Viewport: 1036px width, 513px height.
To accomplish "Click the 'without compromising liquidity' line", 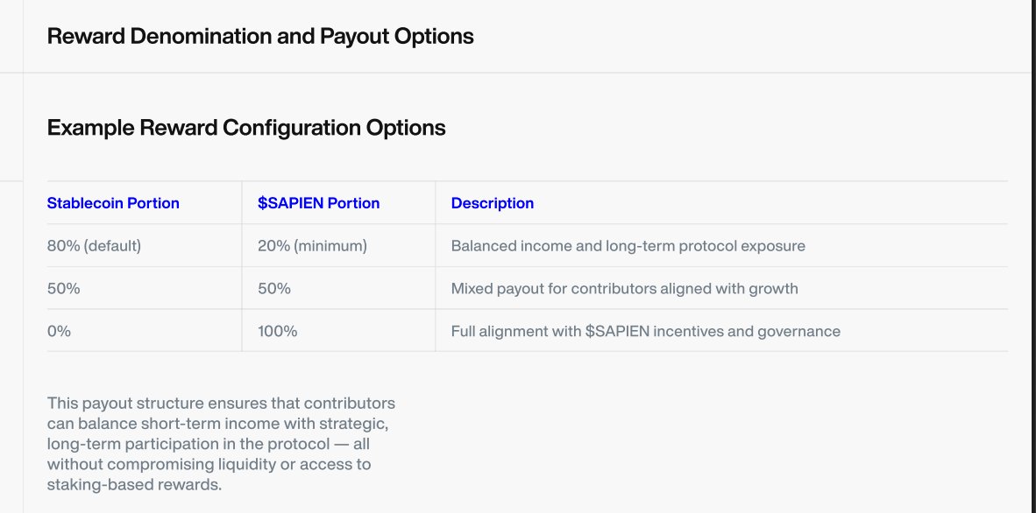I will [209, 464].
